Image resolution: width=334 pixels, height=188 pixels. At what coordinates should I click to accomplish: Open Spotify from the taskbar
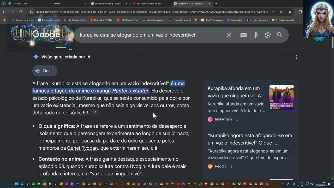[33, 184]
